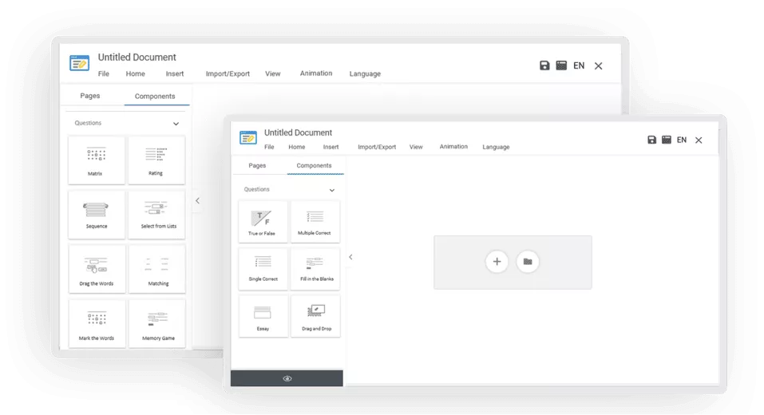Open the View menu in front window
Screen dimensions: 764x415
pos(416,147)
